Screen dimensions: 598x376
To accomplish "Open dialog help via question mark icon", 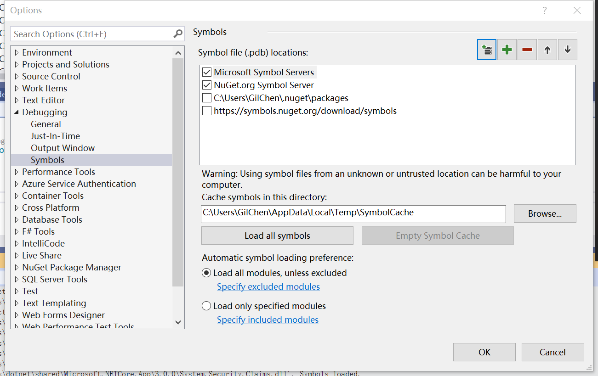I will [x=545, y=10].
